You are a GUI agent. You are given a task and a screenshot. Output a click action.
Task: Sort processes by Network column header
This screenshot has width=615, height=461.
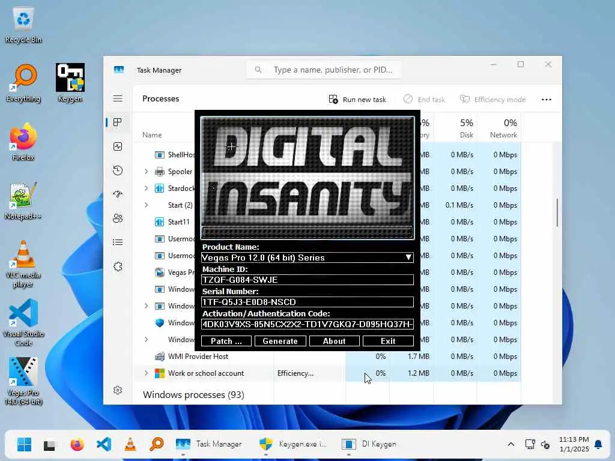pos(499,128)
